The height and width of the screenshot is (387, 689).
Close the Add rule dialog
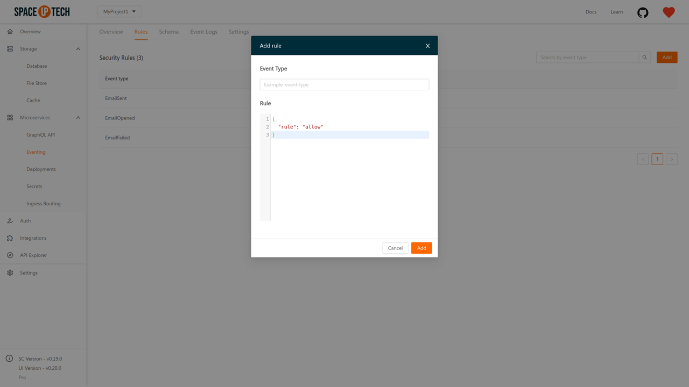pos(428,46)
